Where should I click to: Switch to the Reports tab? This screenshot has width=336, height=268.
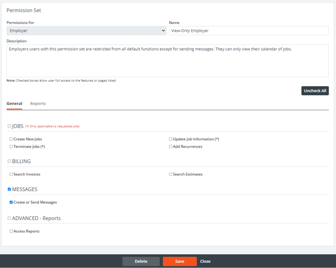pyautogui.click(x=38, y=104)
